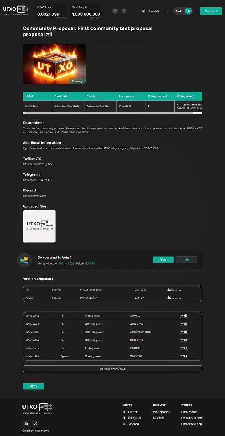Image resolution: width=225 pixels, height=436 pixels.
Task: Go to the next page arrow in header
Action: point(124,11)
